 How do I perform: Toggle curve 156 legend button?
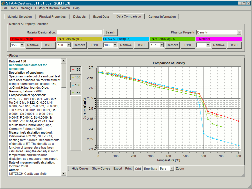(76, 70)
